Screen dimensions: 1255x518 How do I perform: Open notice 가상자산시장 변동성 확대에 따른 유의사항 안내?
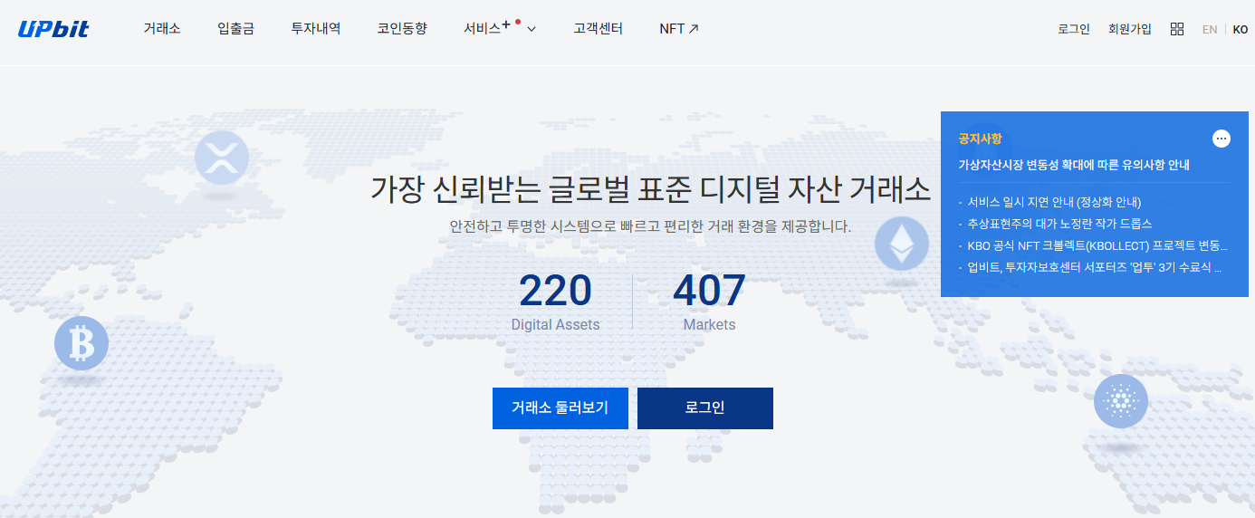tap(1074, 166)
